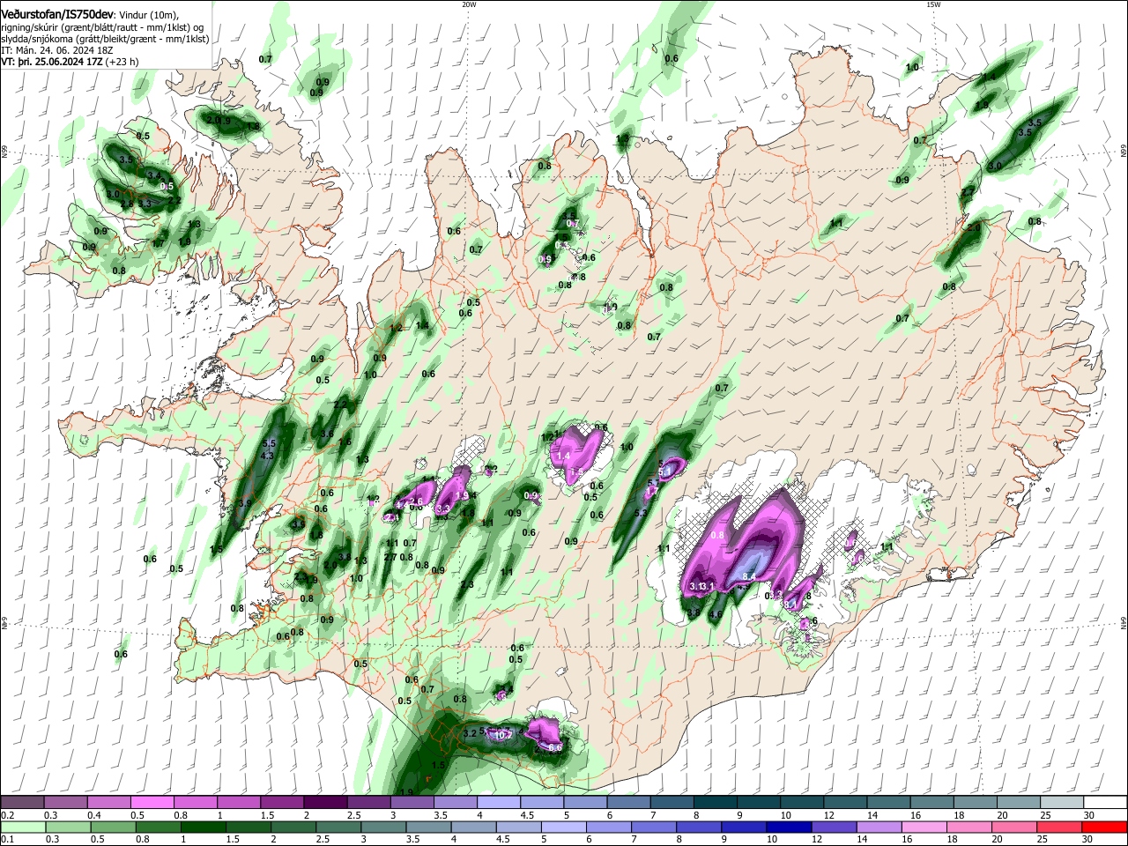Click the 'slydda/snjókoma' description line in the header
1128x846 pixels.
click(105, 39)
